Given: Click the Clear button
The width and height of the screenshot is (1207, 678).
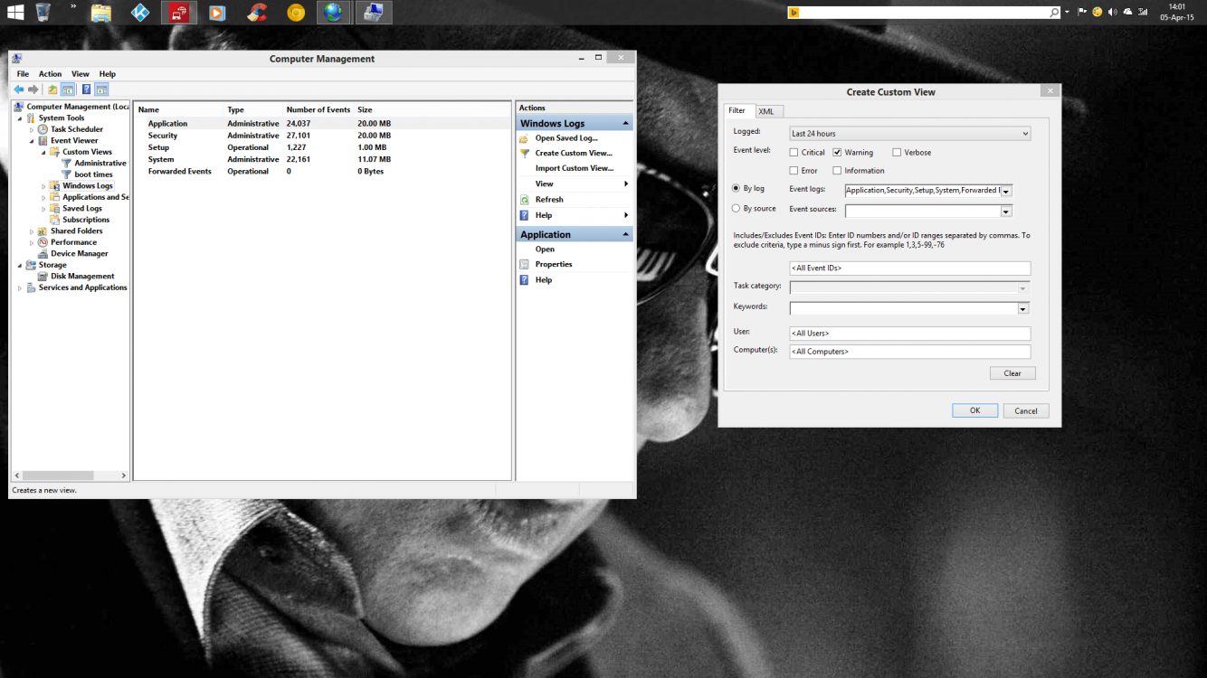Looking at the screenshot, I should pyautogui.click(x=1012, y=373).
